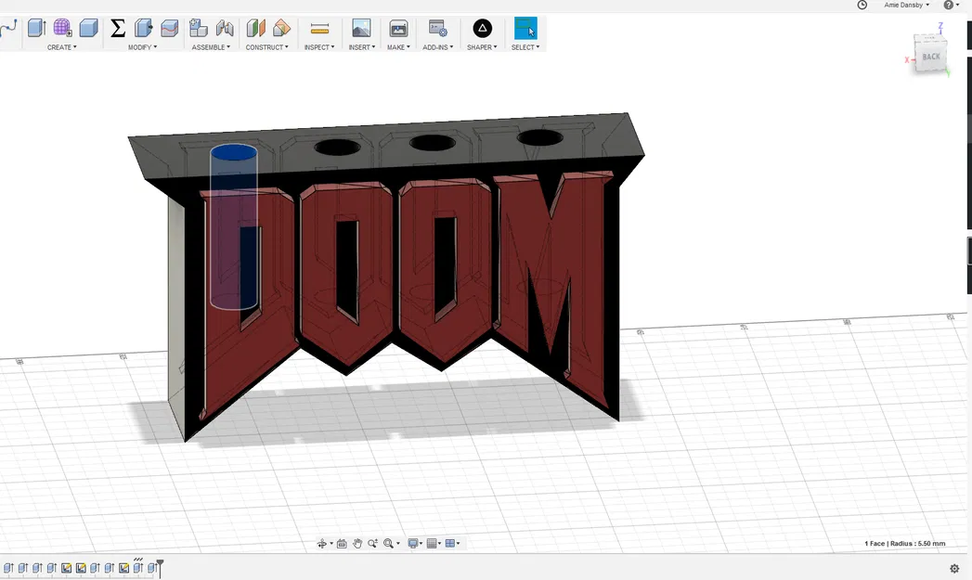Click the Joint assemble icon
972x580 pixels.
(x=225, y=28)
